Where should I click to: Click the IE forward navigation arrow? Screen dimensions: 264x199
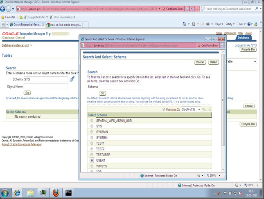click(x=9, y=9)
